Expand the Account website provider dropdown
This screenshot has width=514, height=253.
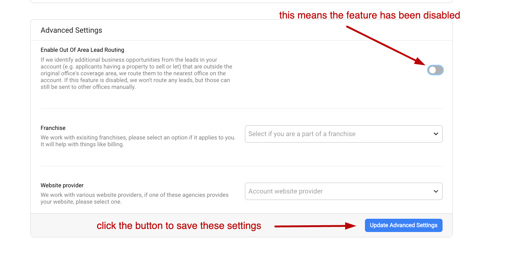tap(343, 191)
